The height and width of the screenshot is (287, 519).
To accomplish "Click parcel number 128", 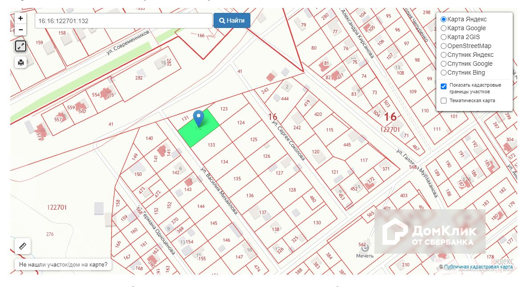I will pos(292,190).
